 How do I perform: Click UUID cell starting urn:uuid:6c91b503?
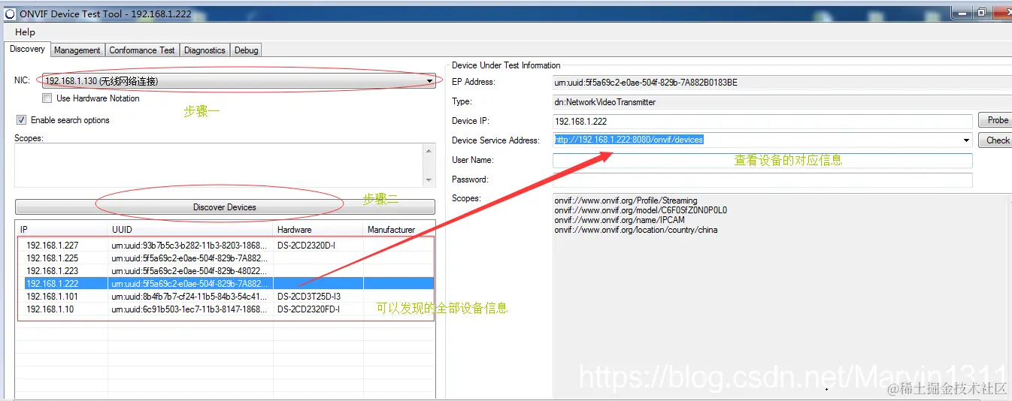189,309
